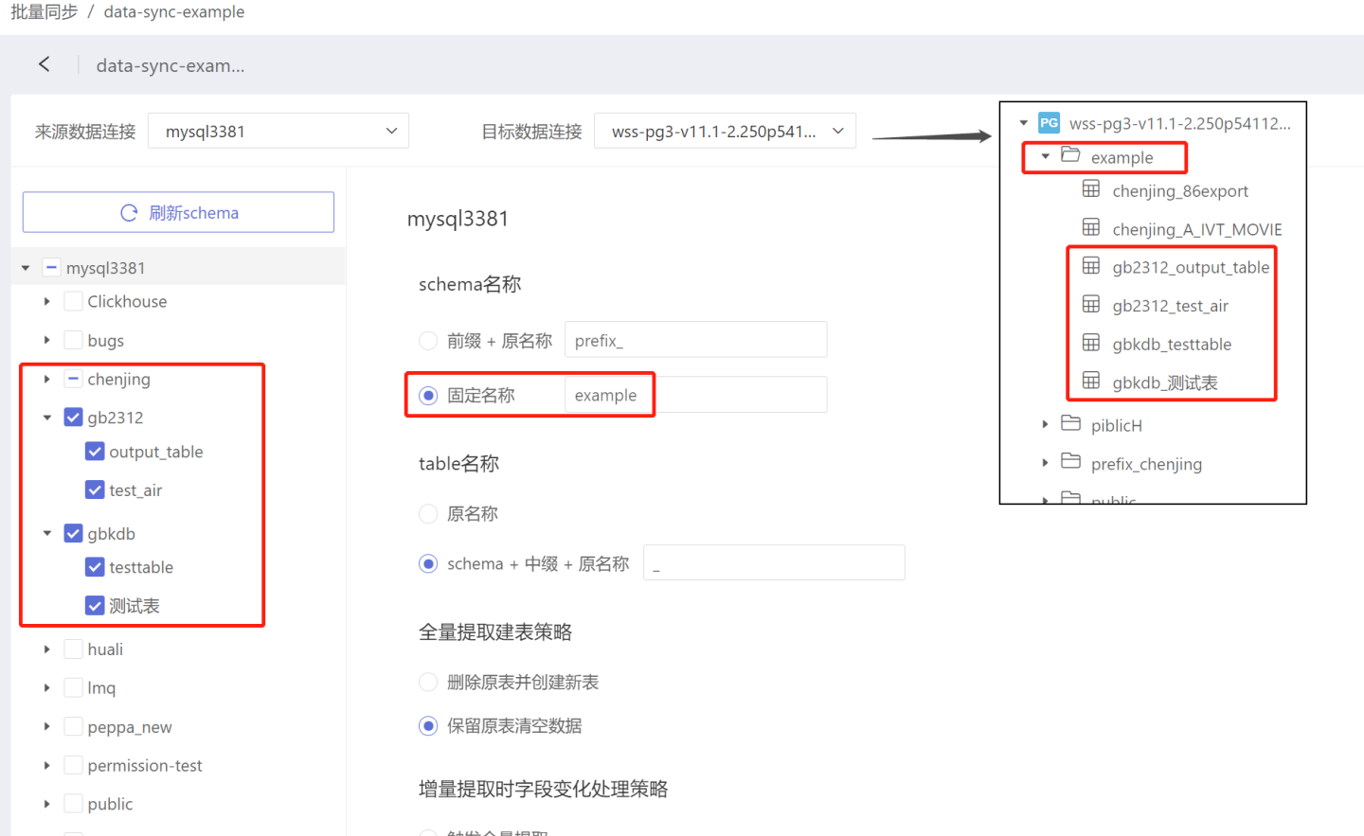Screen dimensions: 1364x836
Task: Click the back arrow icon
Action: pos(44,64)
